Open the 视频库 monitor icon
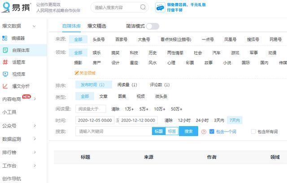 pos(5,74)
